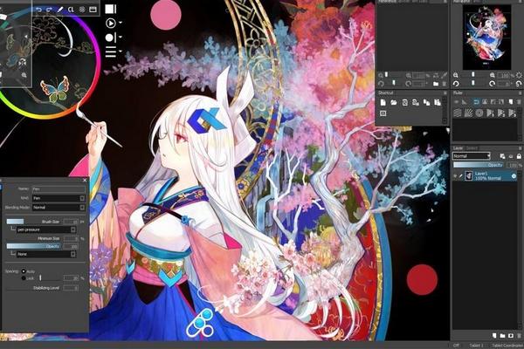Select the Auto spacing radio button
Viewport: 524px width, 349px height.
pos(24,271)
